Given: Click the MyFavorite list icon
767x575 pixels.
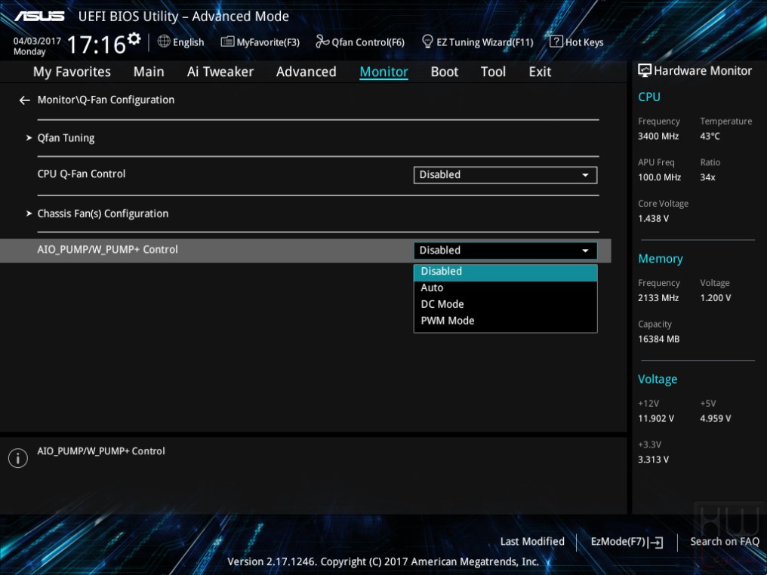Looking at the screenshot, I should click(227, 42).
